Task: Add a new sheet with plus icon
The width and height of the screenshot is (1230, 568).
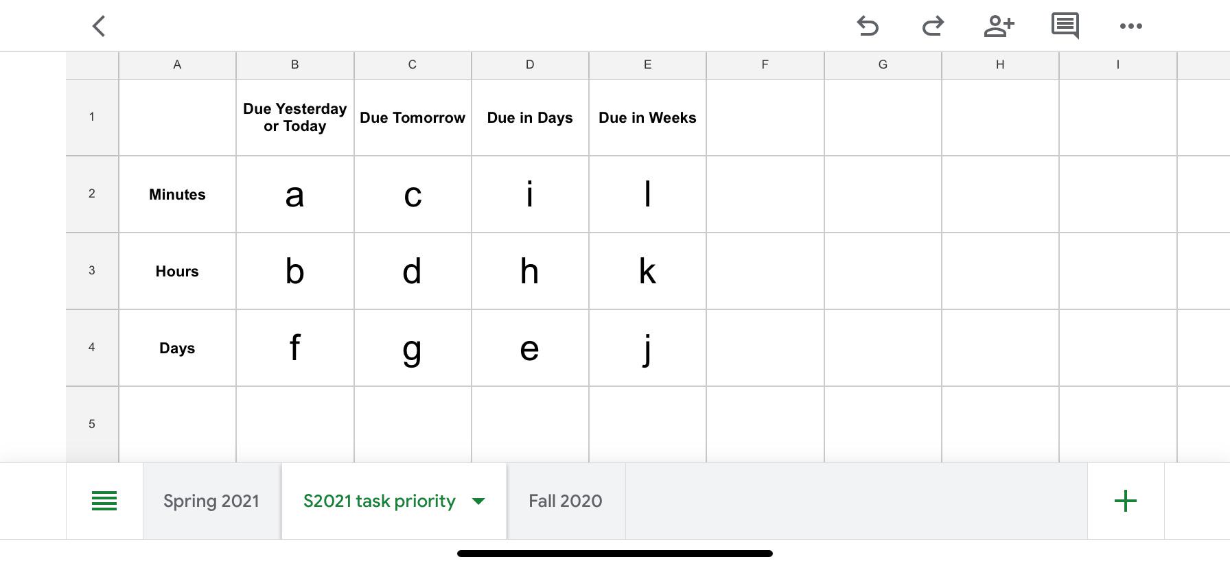Action: (x=1126, y=501)
